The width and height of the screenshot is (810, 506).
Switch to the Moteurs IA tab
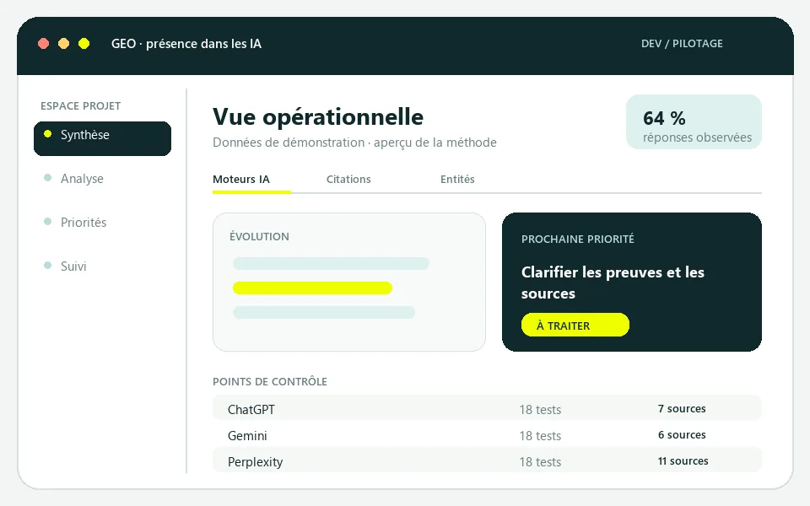(x=241, y=180)
